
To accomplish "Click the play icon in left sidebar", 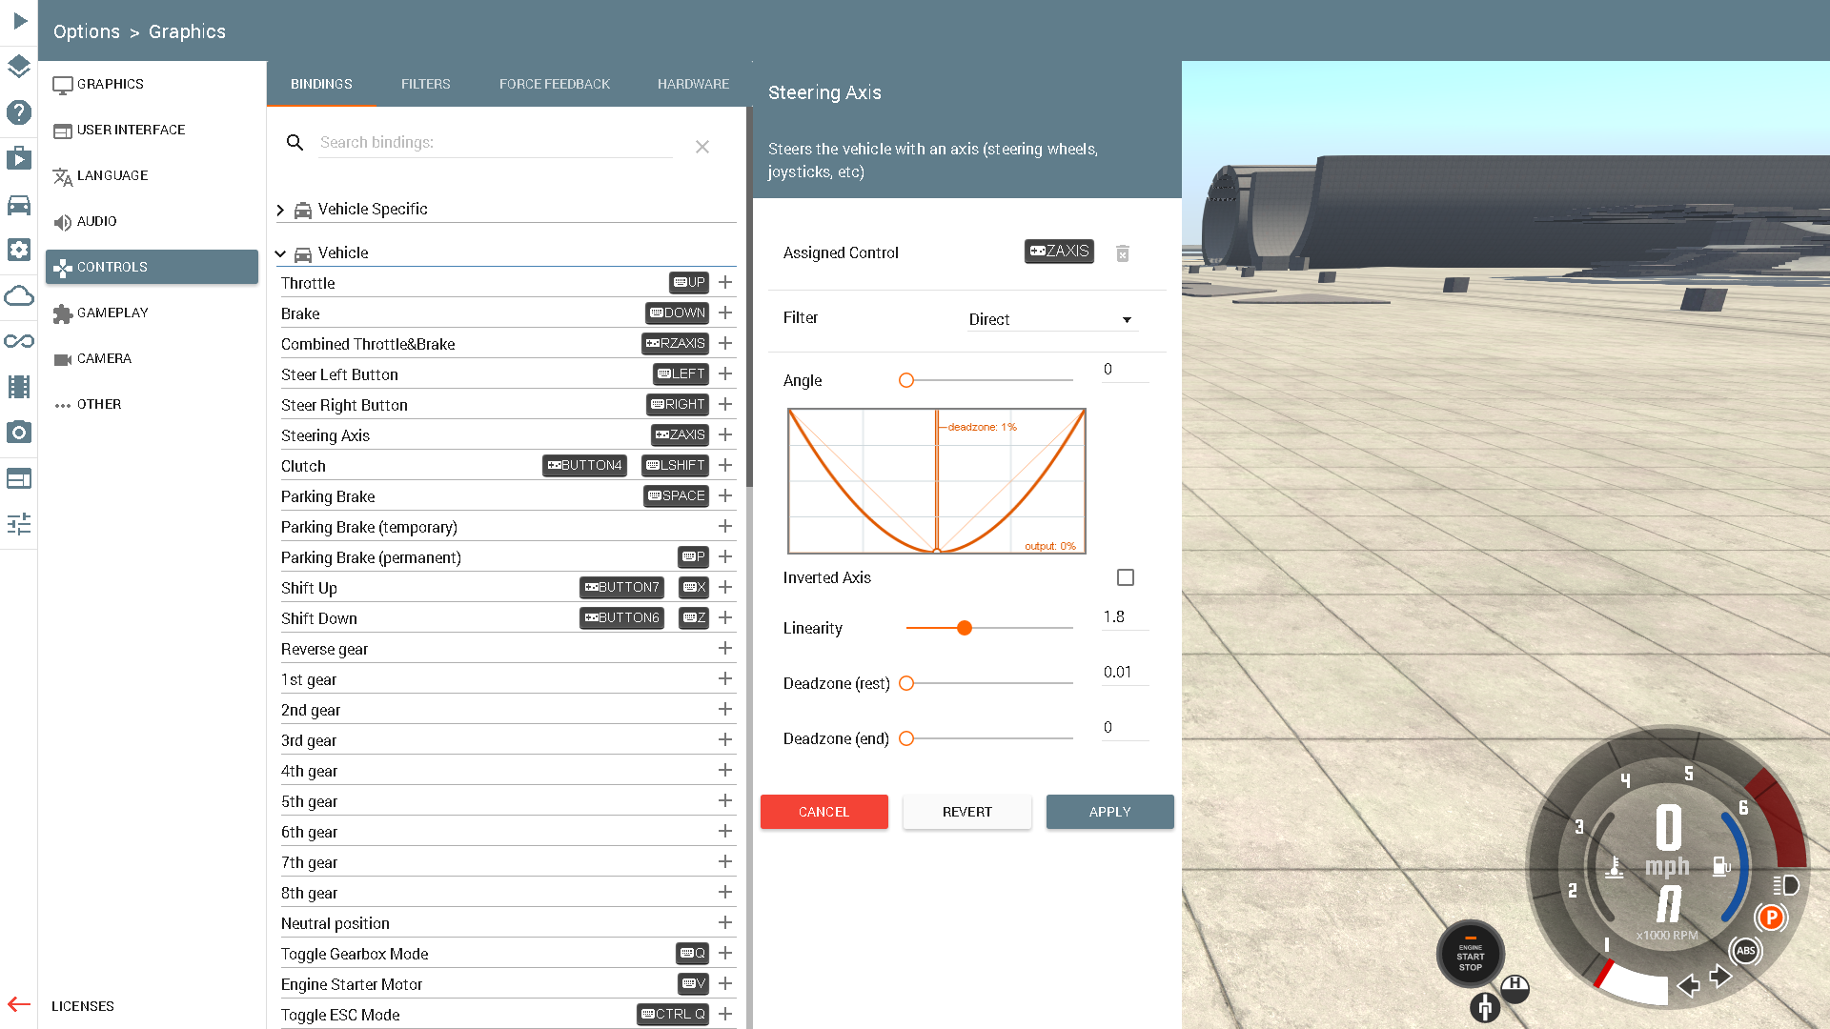I will tap(19, 21).
